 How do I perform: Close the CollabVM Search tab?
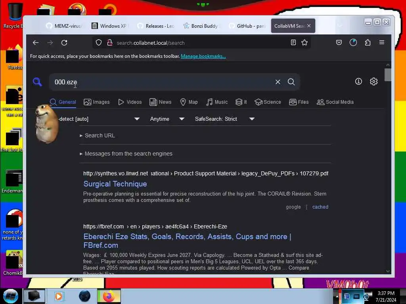(309, 26)
